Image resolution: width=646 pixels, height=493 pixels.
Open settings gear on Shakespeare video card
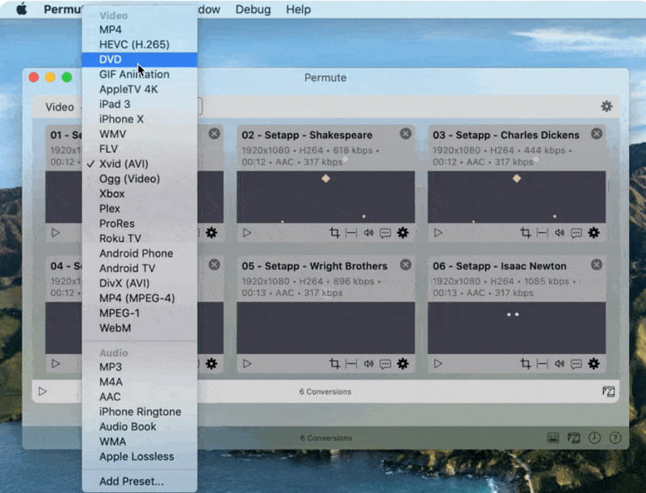click(x=402, y=232)
